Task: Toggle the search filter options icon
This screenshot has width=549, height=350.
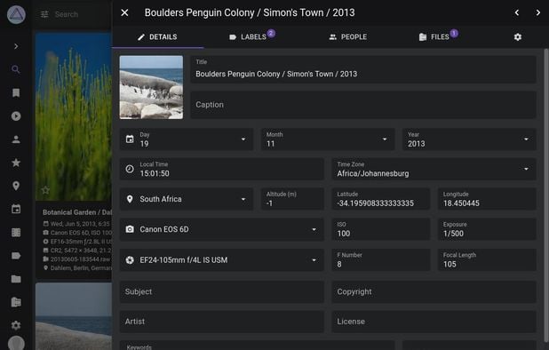Action: (44, 14)
